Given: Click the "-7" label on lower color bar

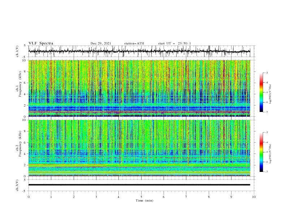Looking at the screenshot, I should pos(266,172).
